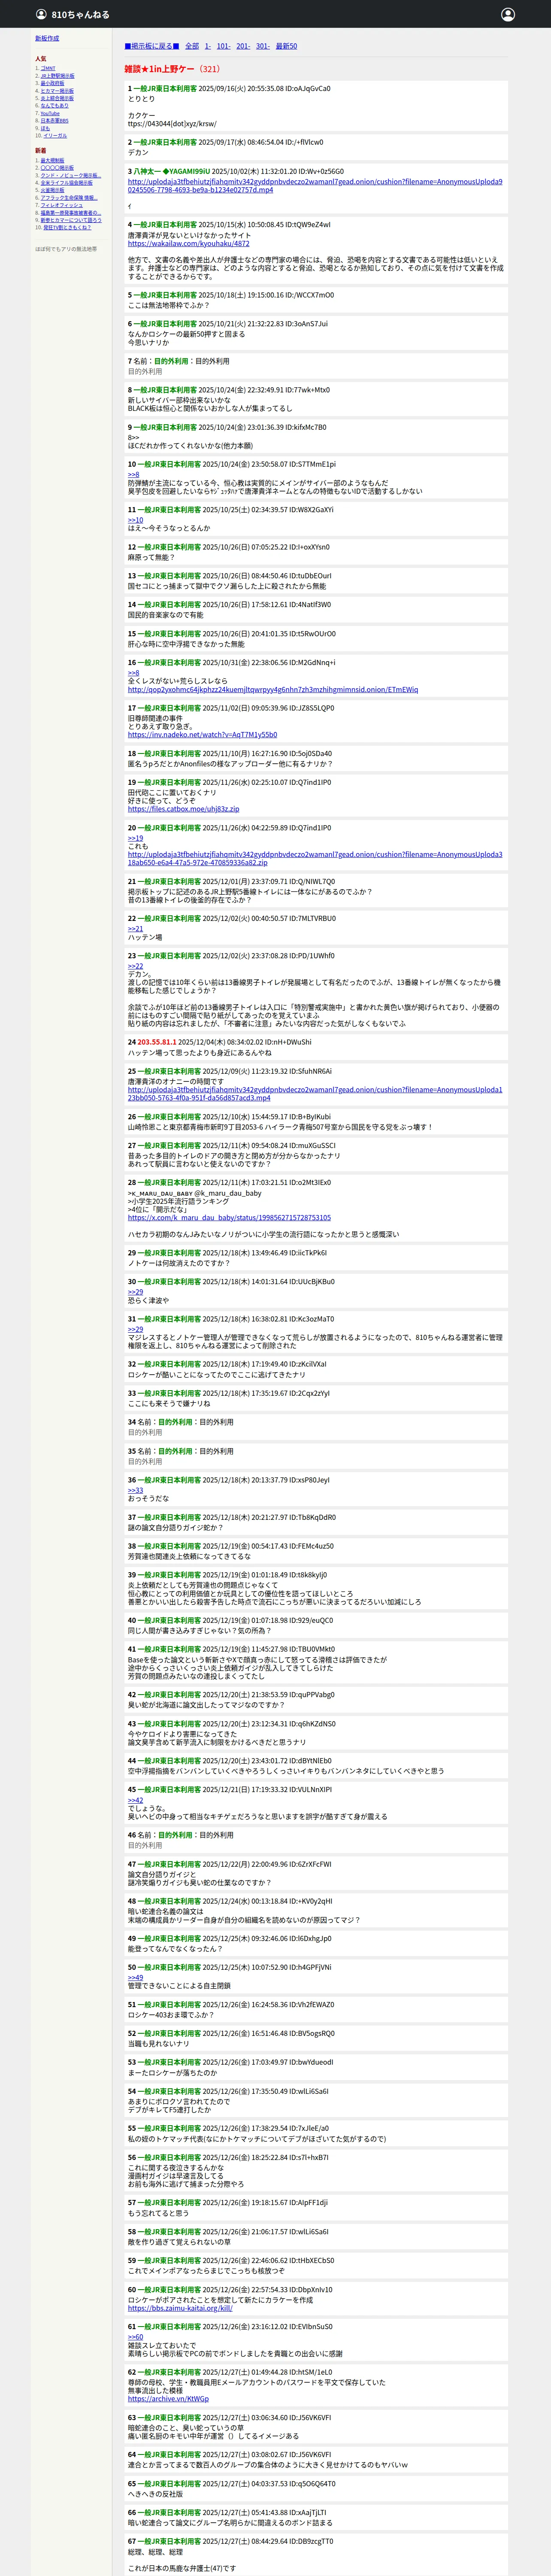Open the x.com status link in post 28
Image resolution: width=551 pixels, height=2576 pixels.
[229, 1217]
